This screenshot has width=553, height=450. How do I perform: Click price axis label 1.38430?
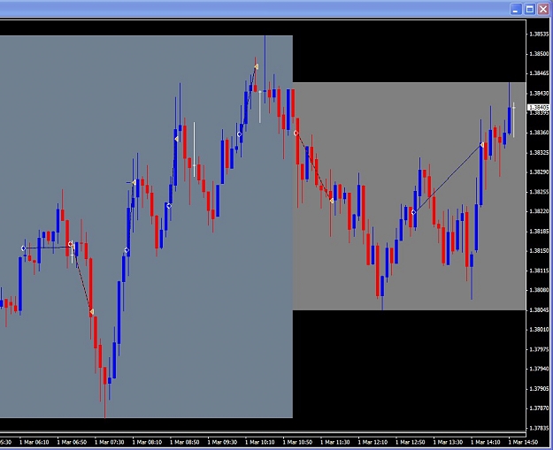pos(539,94)
